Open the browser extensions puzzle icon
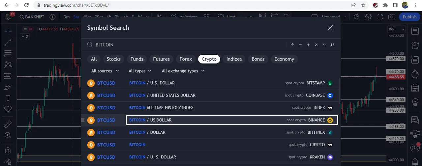 pos(385,5)
